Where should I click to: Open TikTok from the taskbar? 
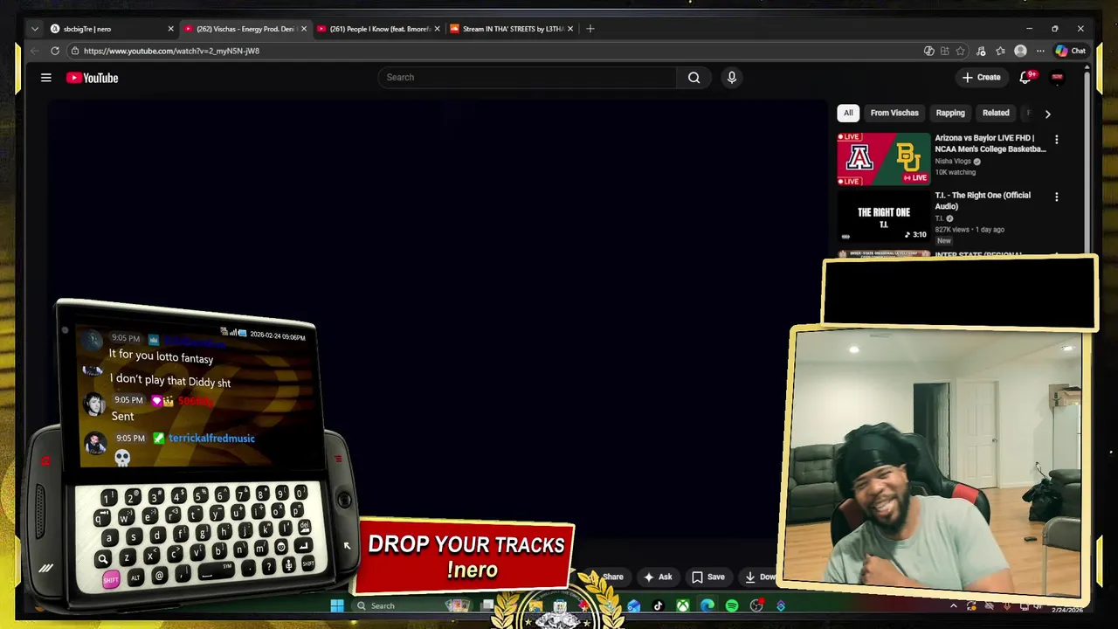(x=659, y=605)
